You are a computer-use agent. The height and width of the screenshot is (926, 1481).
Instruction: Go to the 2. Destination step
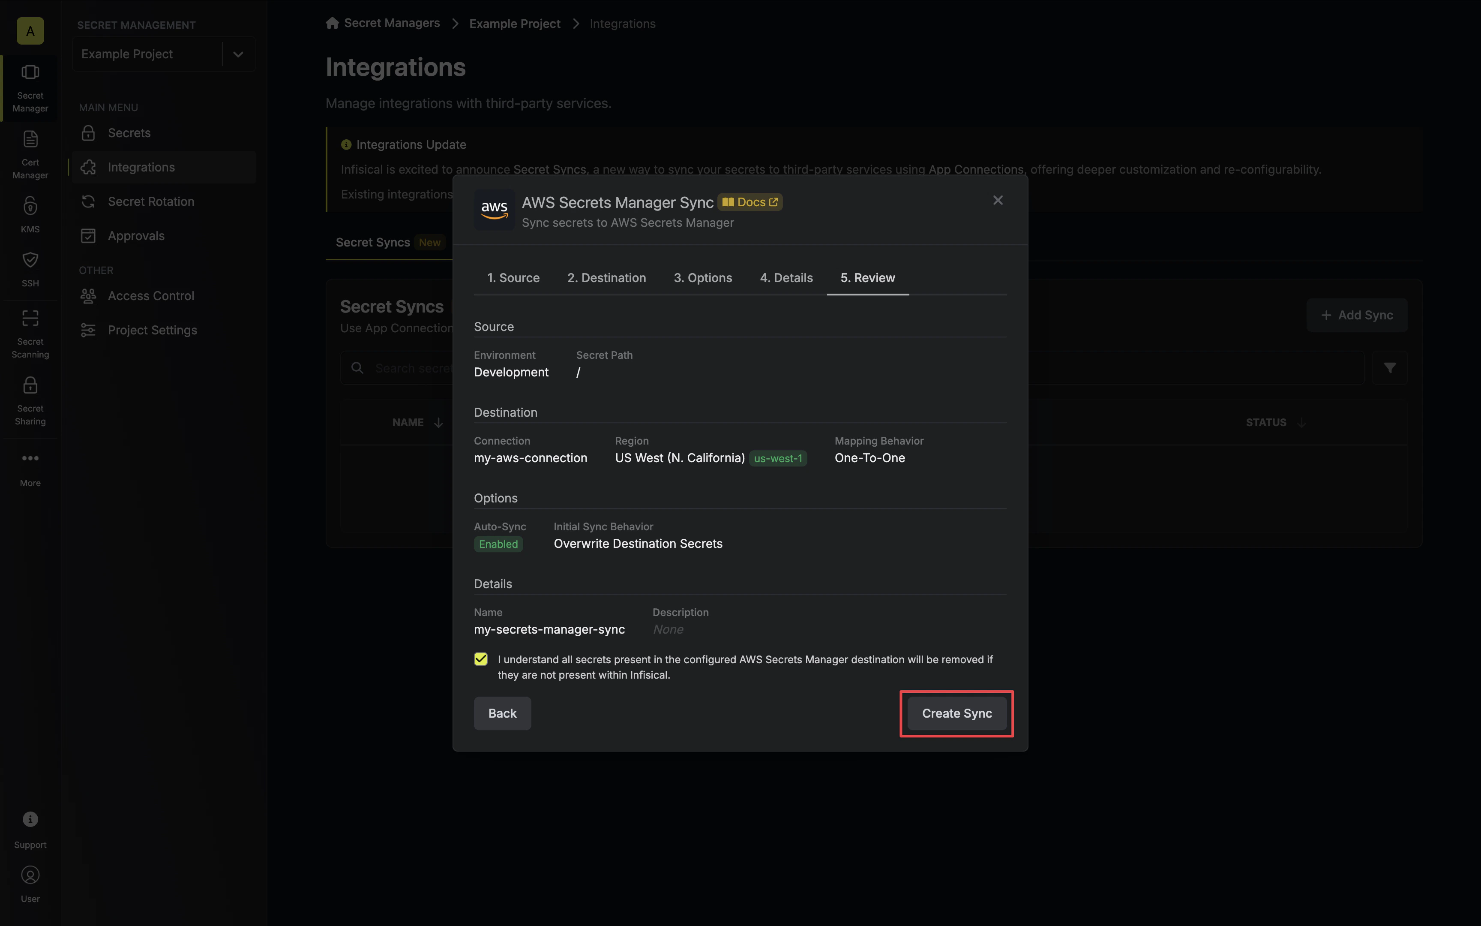point(606,278)
